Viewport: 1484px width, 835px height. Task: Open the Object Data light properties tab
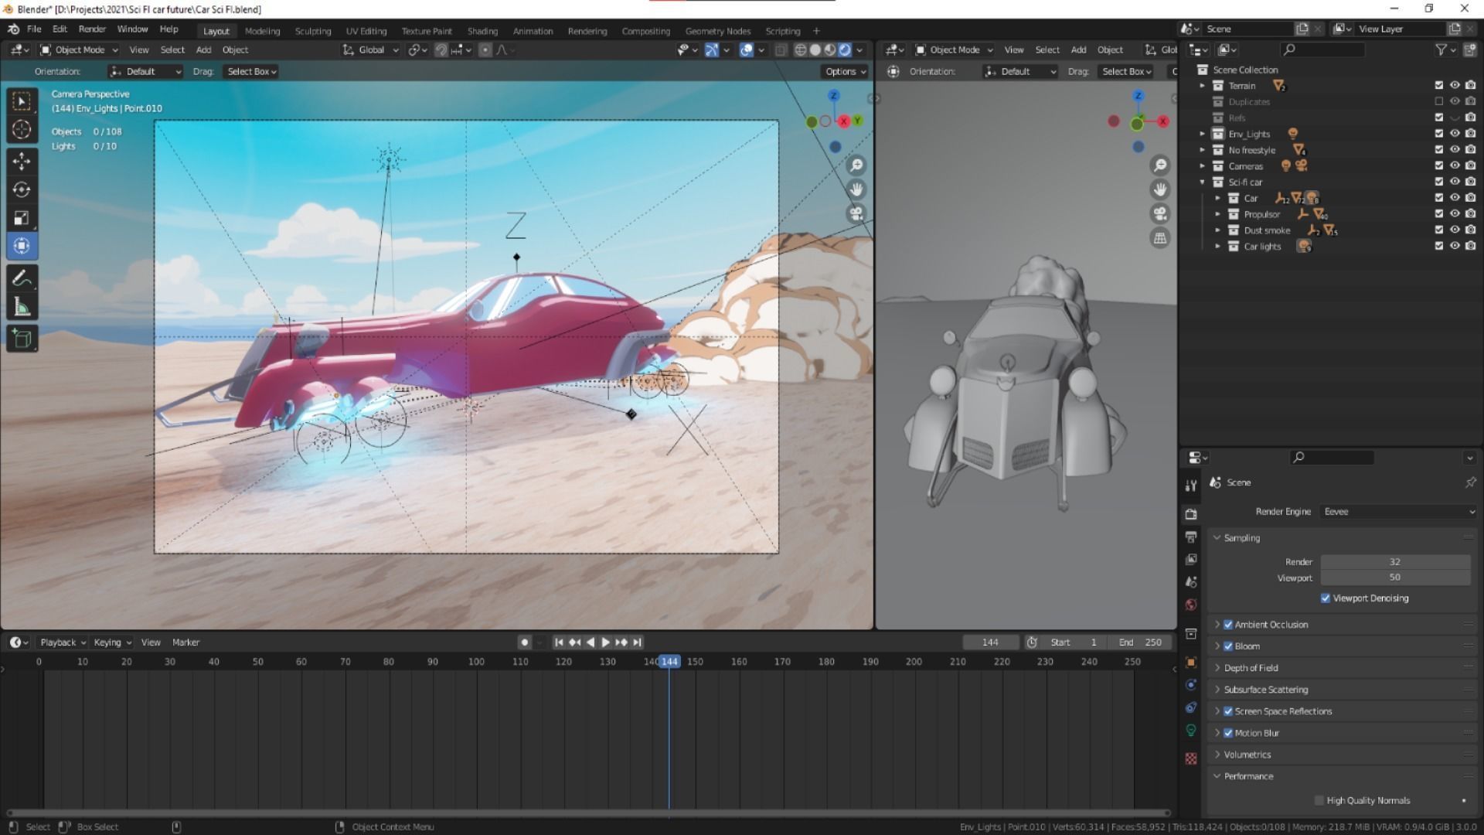(x=1191, y=731)
